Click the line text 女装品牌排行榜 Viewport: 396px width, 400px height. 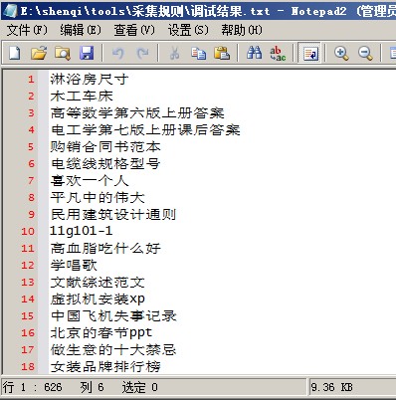pyautogui.click(x=105, y=366)
